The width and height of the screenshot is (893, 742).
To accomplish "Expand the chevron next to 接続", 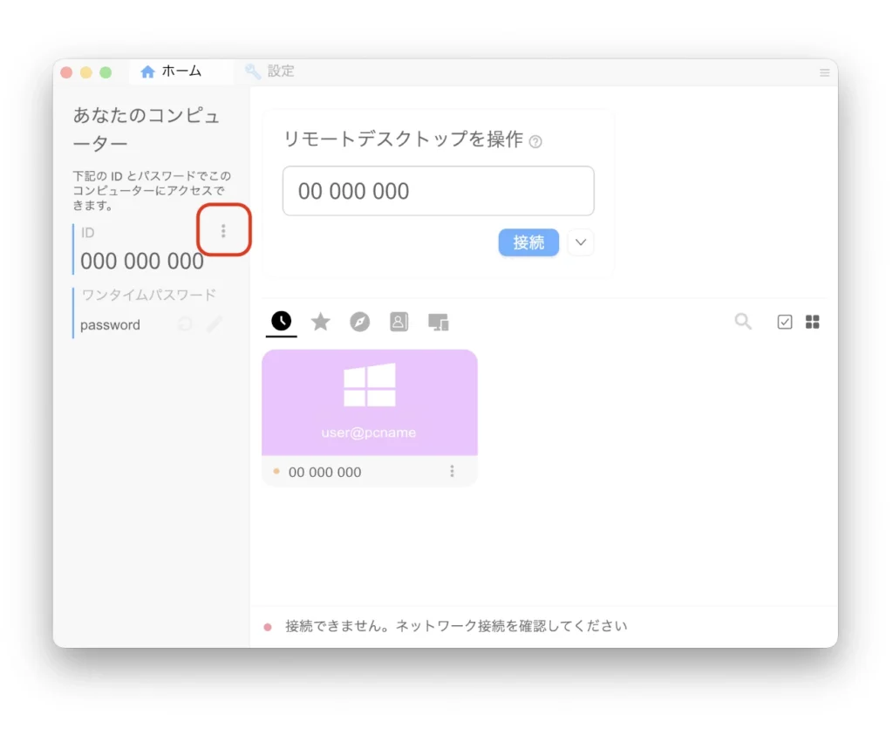I will tap(581, 242).
